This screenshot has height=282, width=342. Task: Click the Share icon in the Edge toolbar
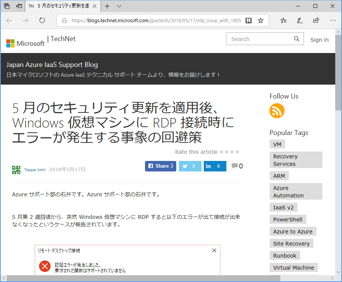316,20
